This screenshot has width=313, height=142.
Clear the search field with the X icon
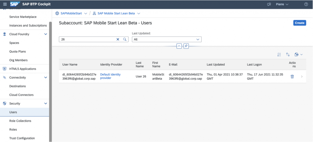[x=118, y=39]
